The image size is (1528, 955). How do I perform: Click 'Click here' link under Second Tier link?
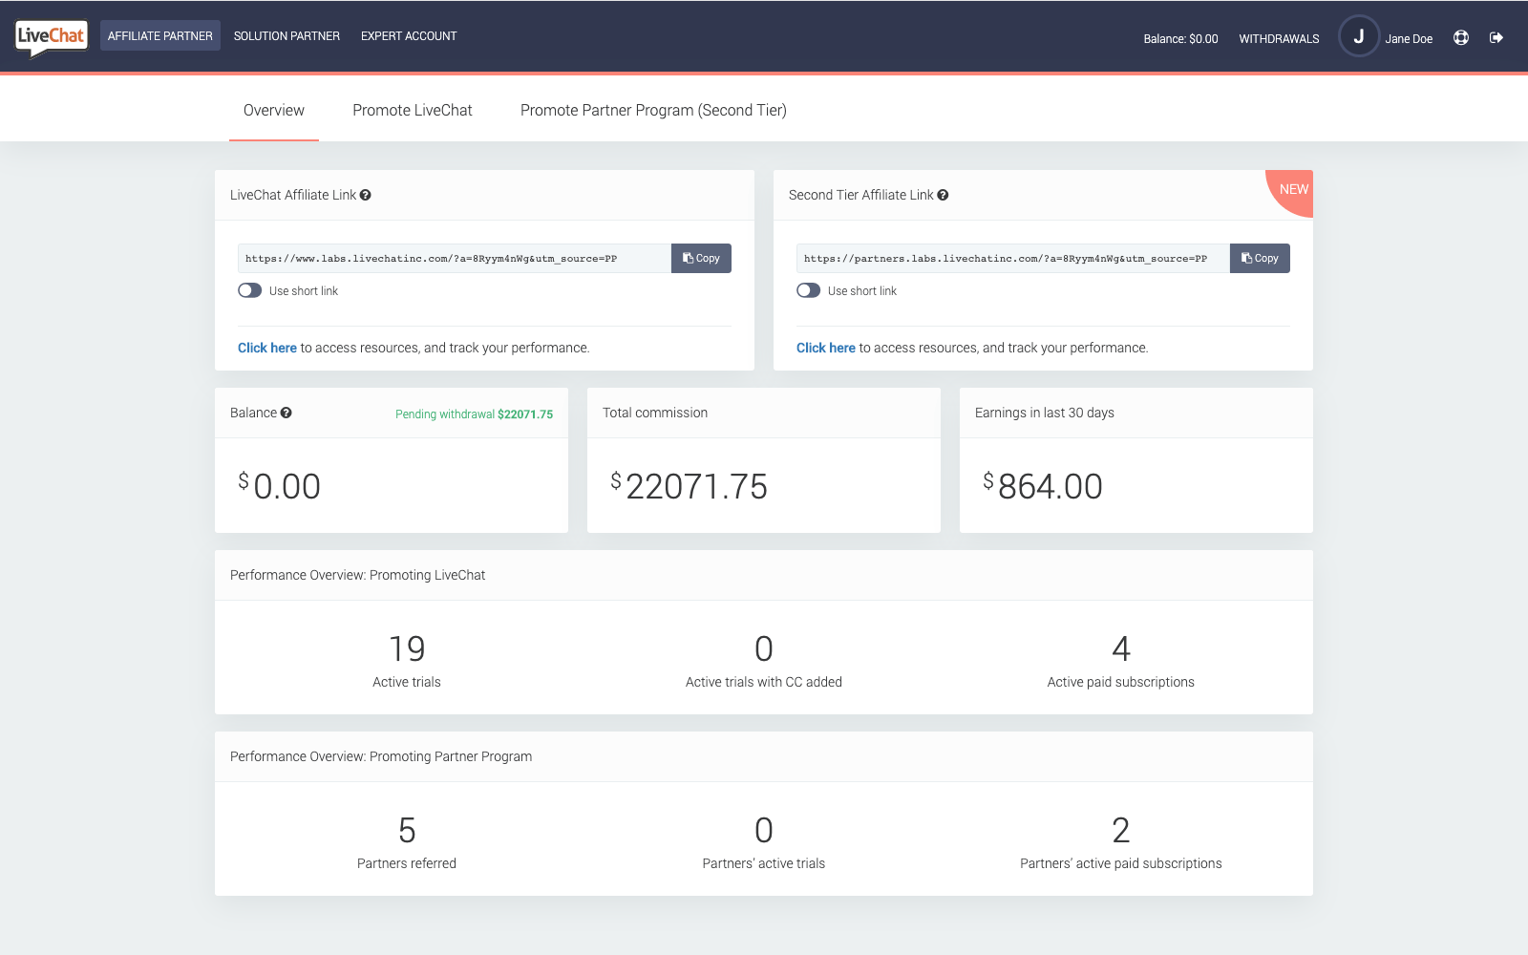tap(826, 348)
